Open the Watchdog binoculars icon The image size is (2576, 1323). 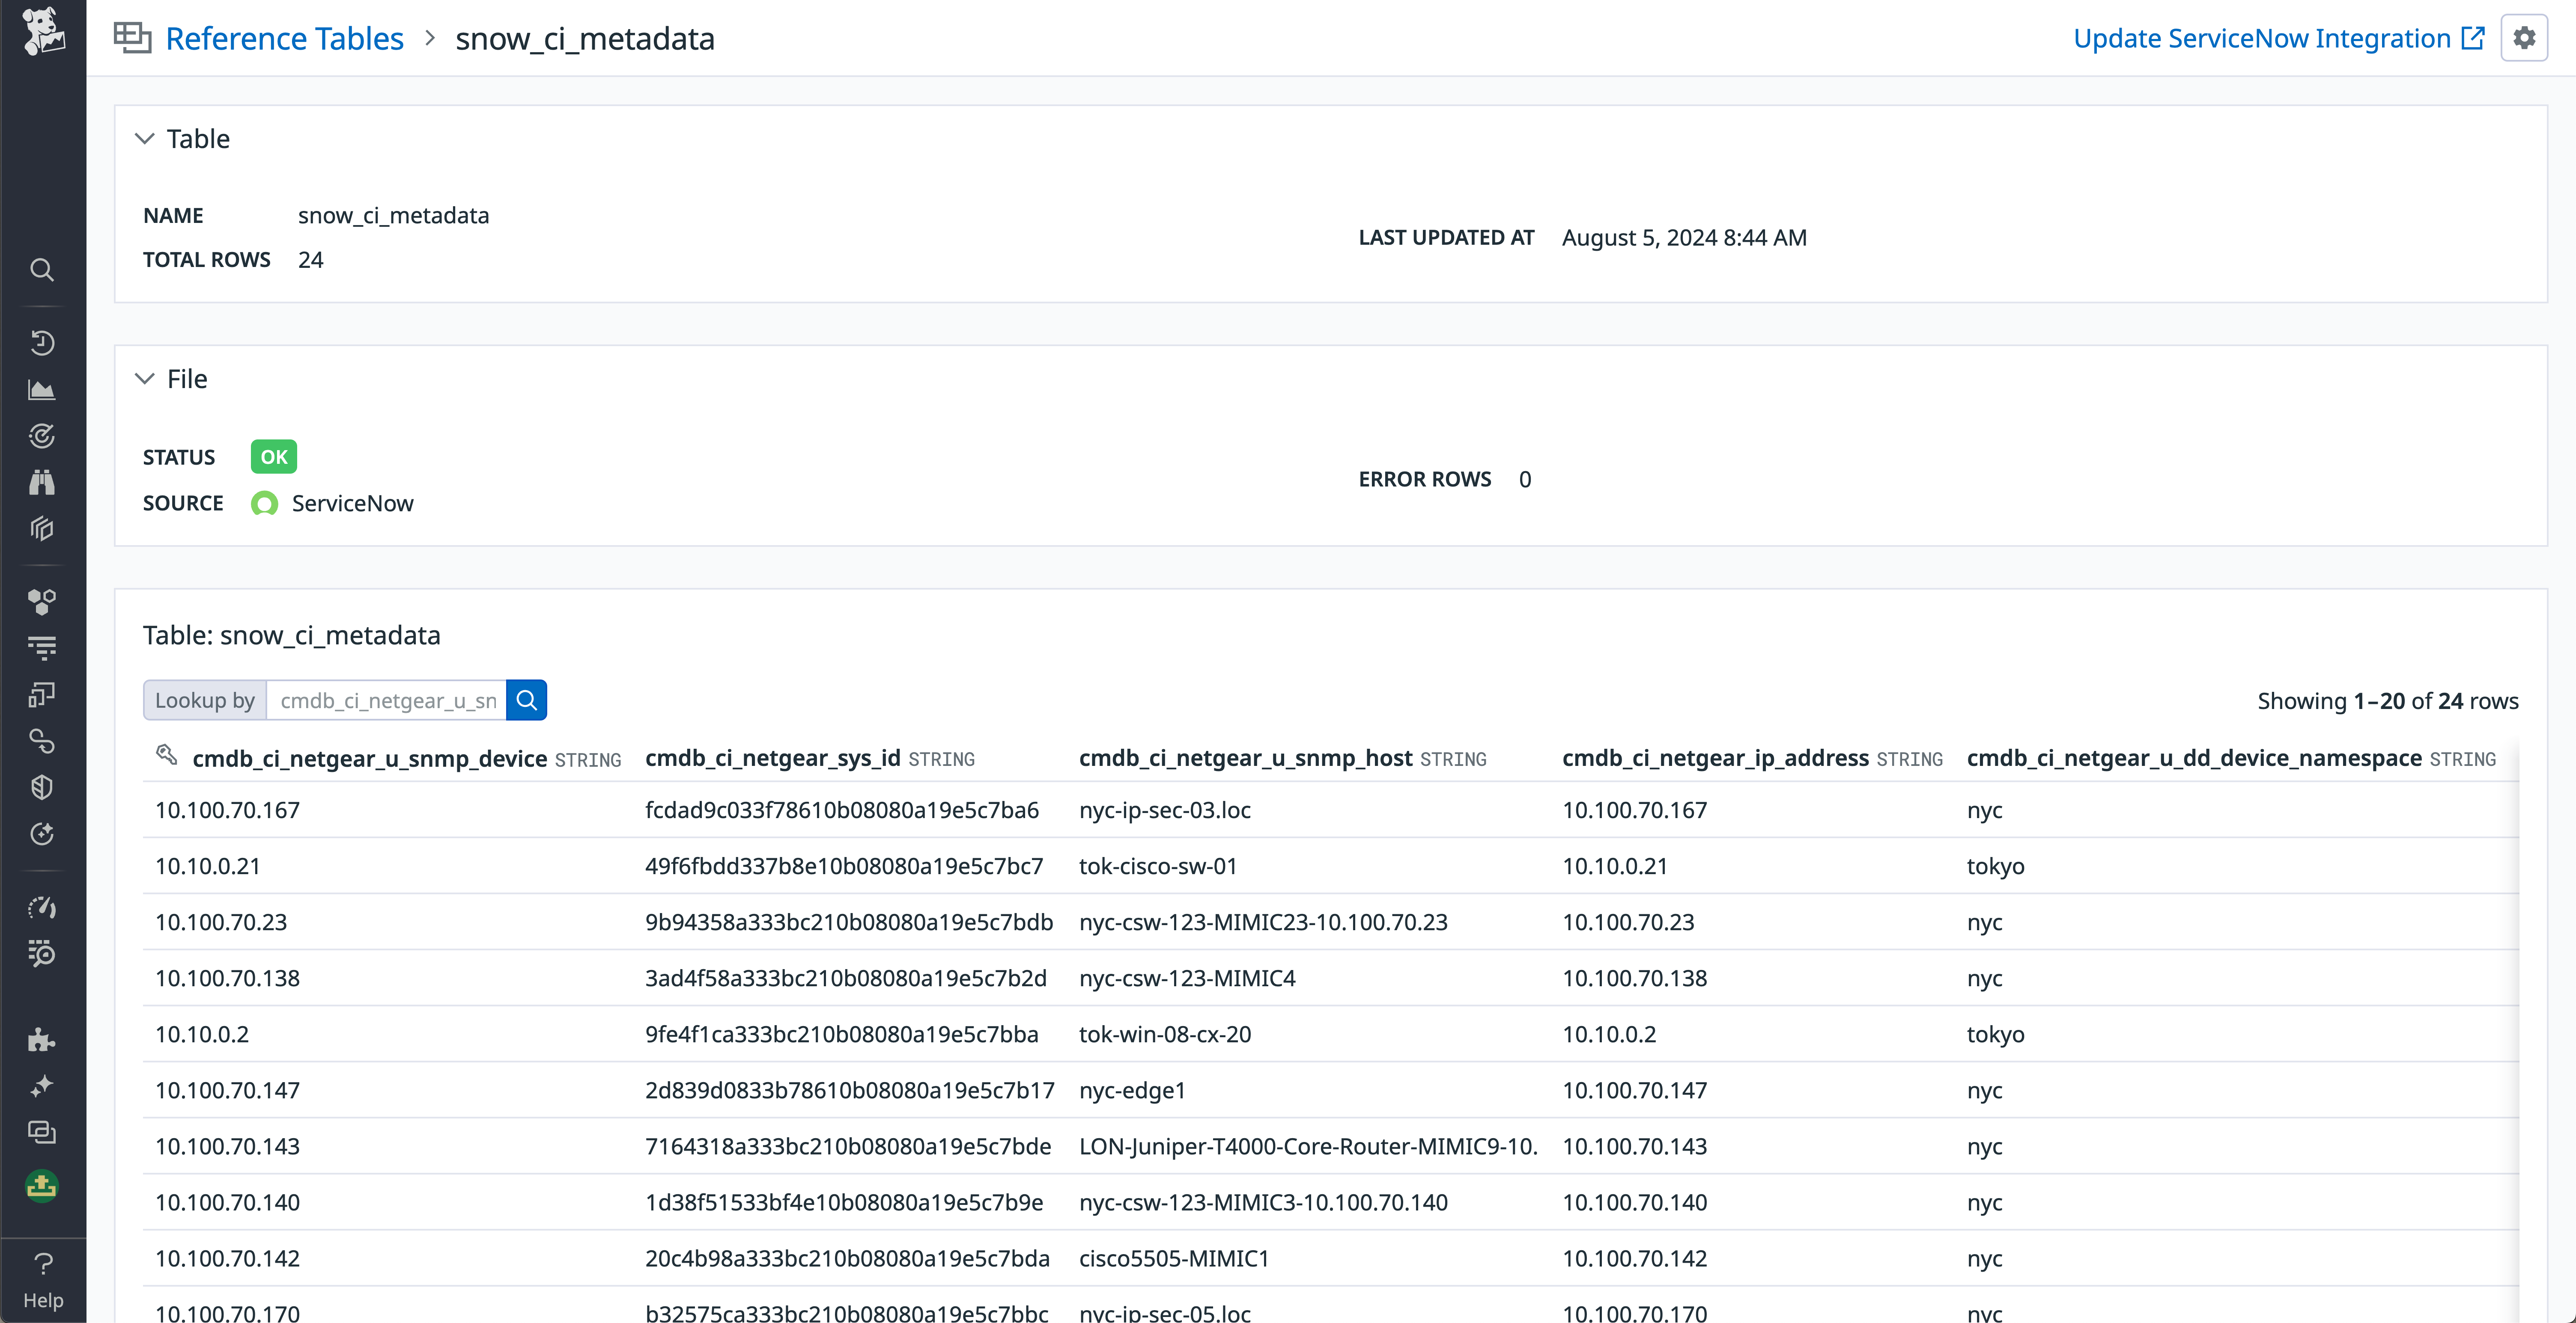[x=42, y=483]
